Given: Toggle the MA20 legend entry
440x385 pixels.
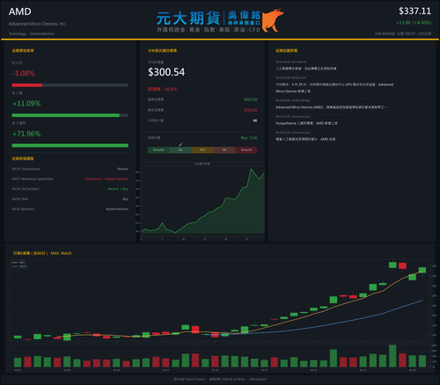Looking at the screenshot, I should tap(19, 266).
